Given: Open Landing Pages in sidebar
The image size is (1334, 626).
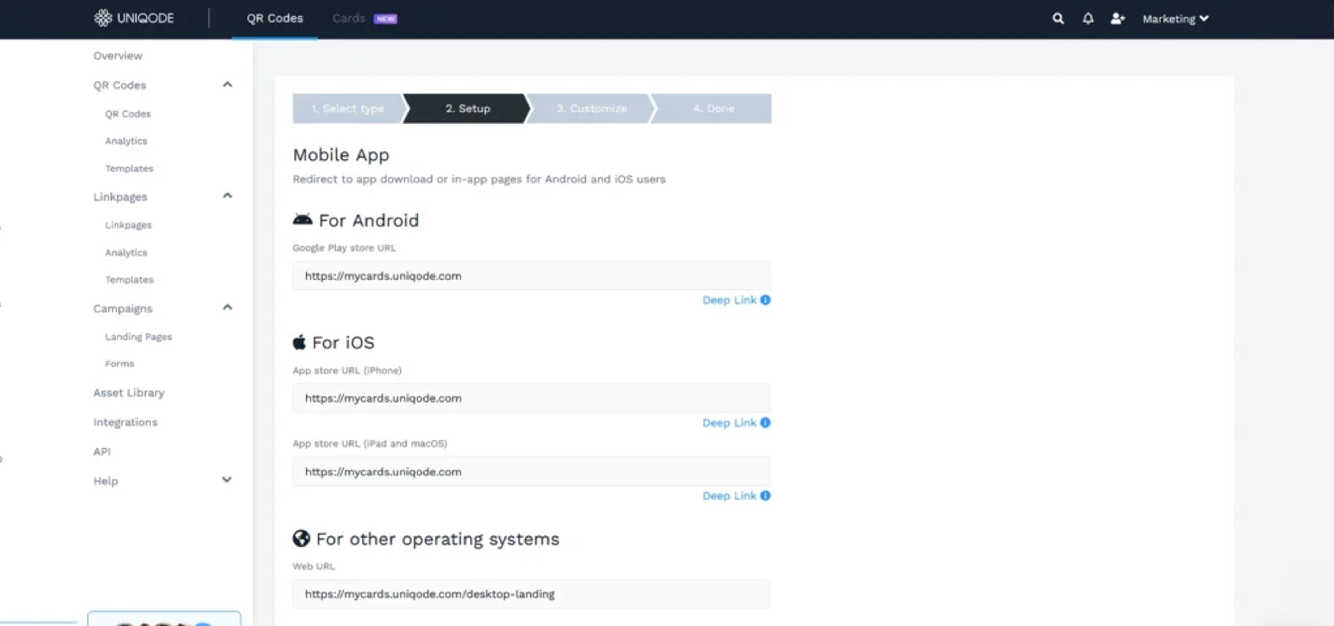Looking at the screenshot, I should (x=138, y=337).
